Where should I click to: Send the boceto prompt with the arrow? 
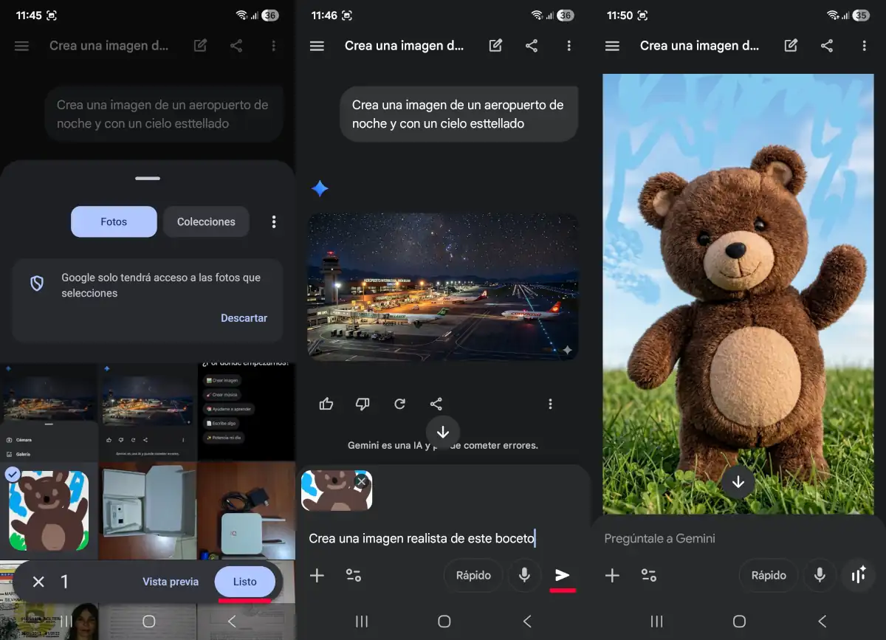(x=563, y=575)
